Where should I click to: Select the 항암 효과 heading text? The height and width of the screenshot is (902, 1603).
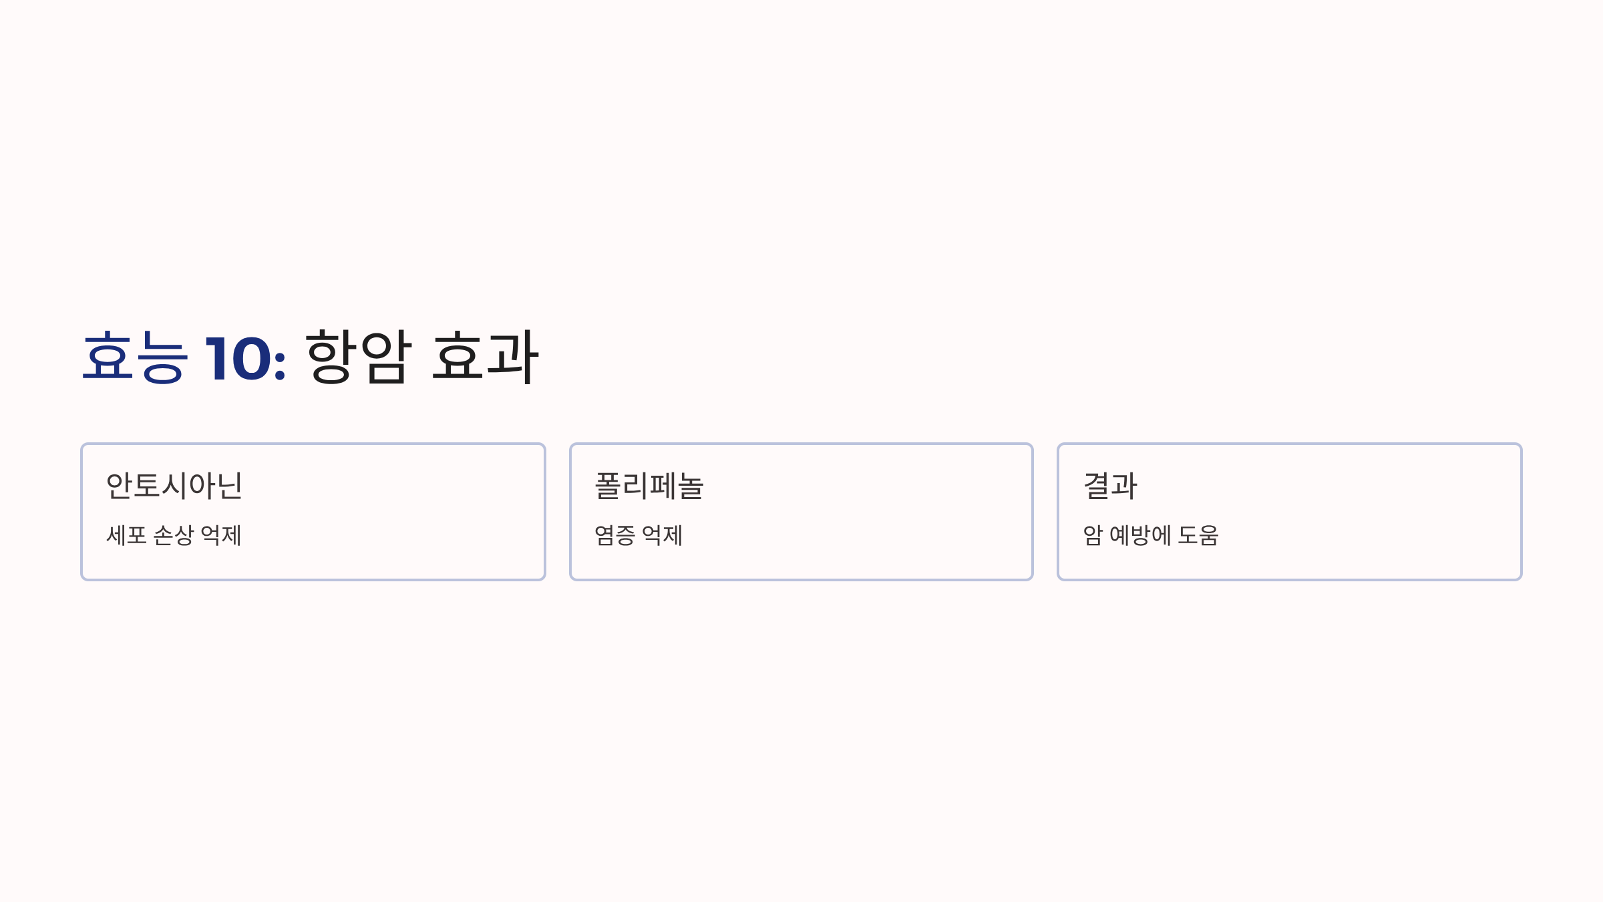pyautogui.click(x=422, y=357)
